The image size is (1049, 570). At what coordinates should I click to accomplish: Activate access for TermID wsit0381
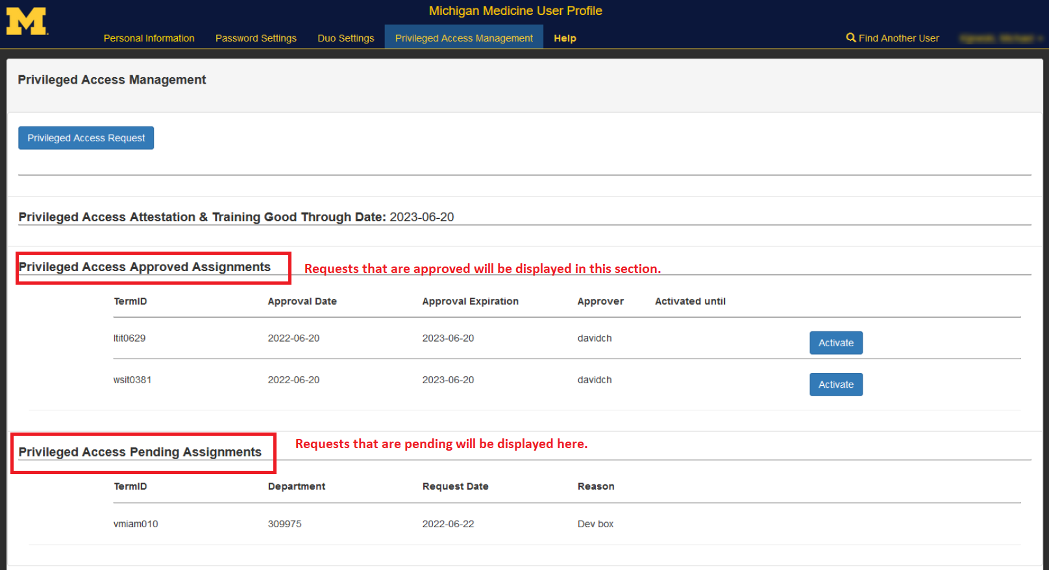835,385
